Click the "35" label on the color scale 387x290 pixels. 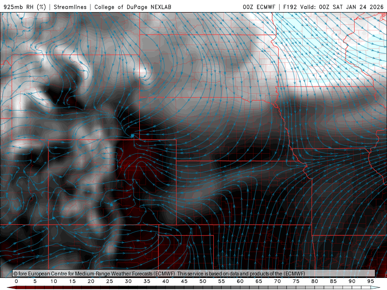point(147,281)
